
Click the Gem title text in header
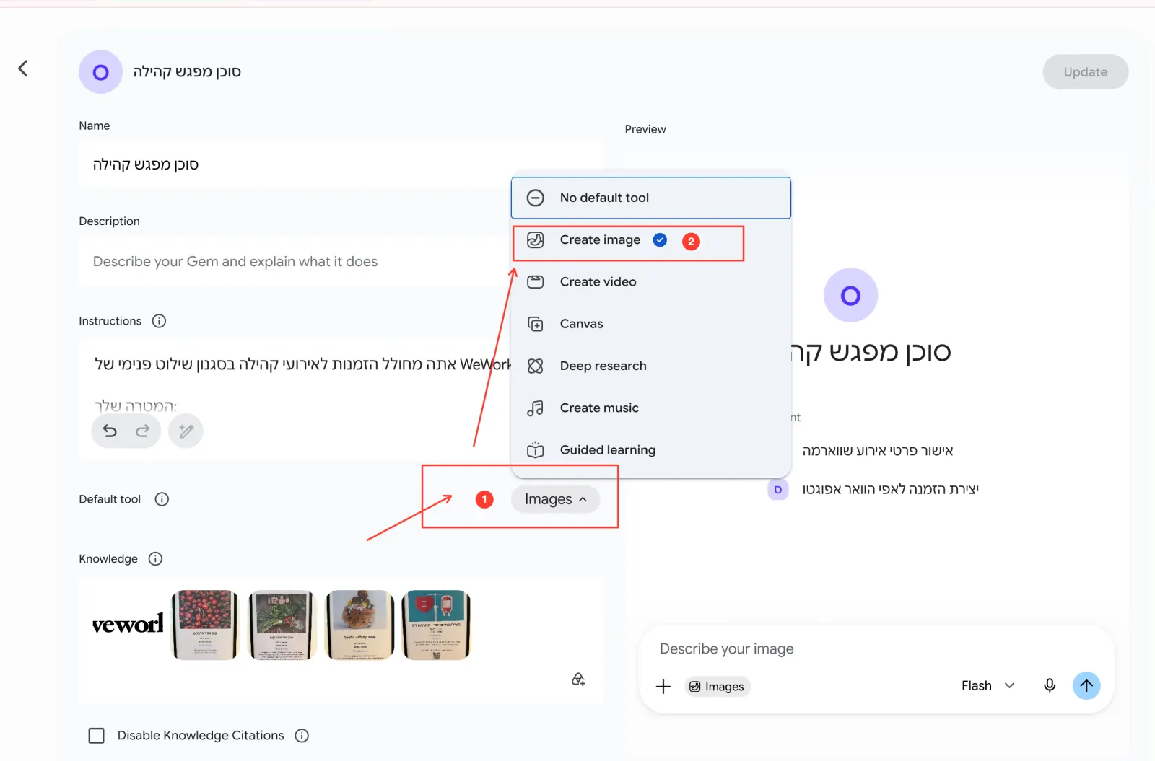click(x=187, y=71)
